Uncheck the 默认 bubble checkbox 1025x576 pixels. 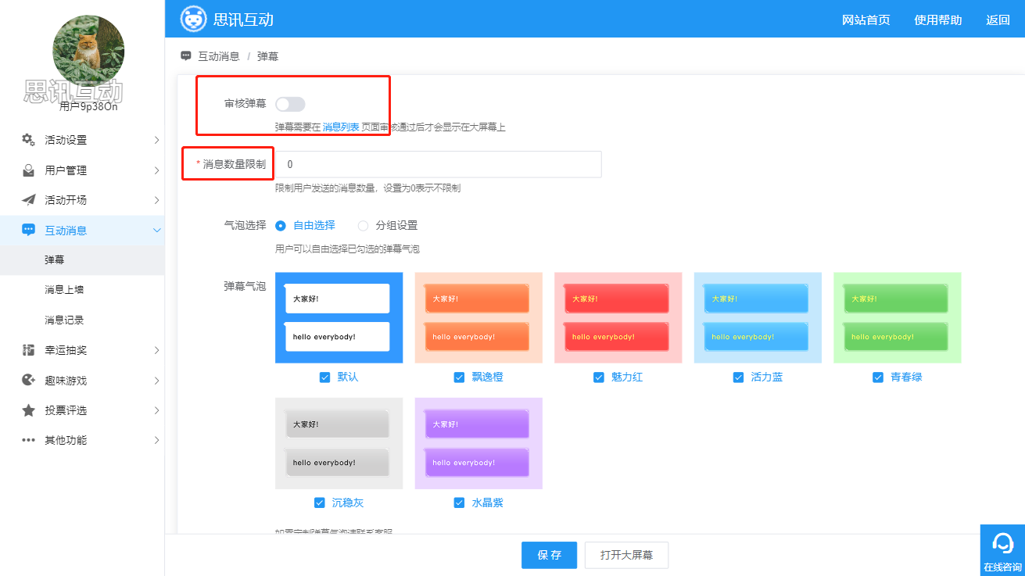(325, 377)
